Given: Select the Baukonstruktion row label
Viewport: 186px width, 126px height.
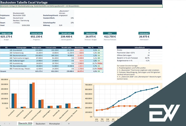Looking at the screenshot, I should 20,55.
